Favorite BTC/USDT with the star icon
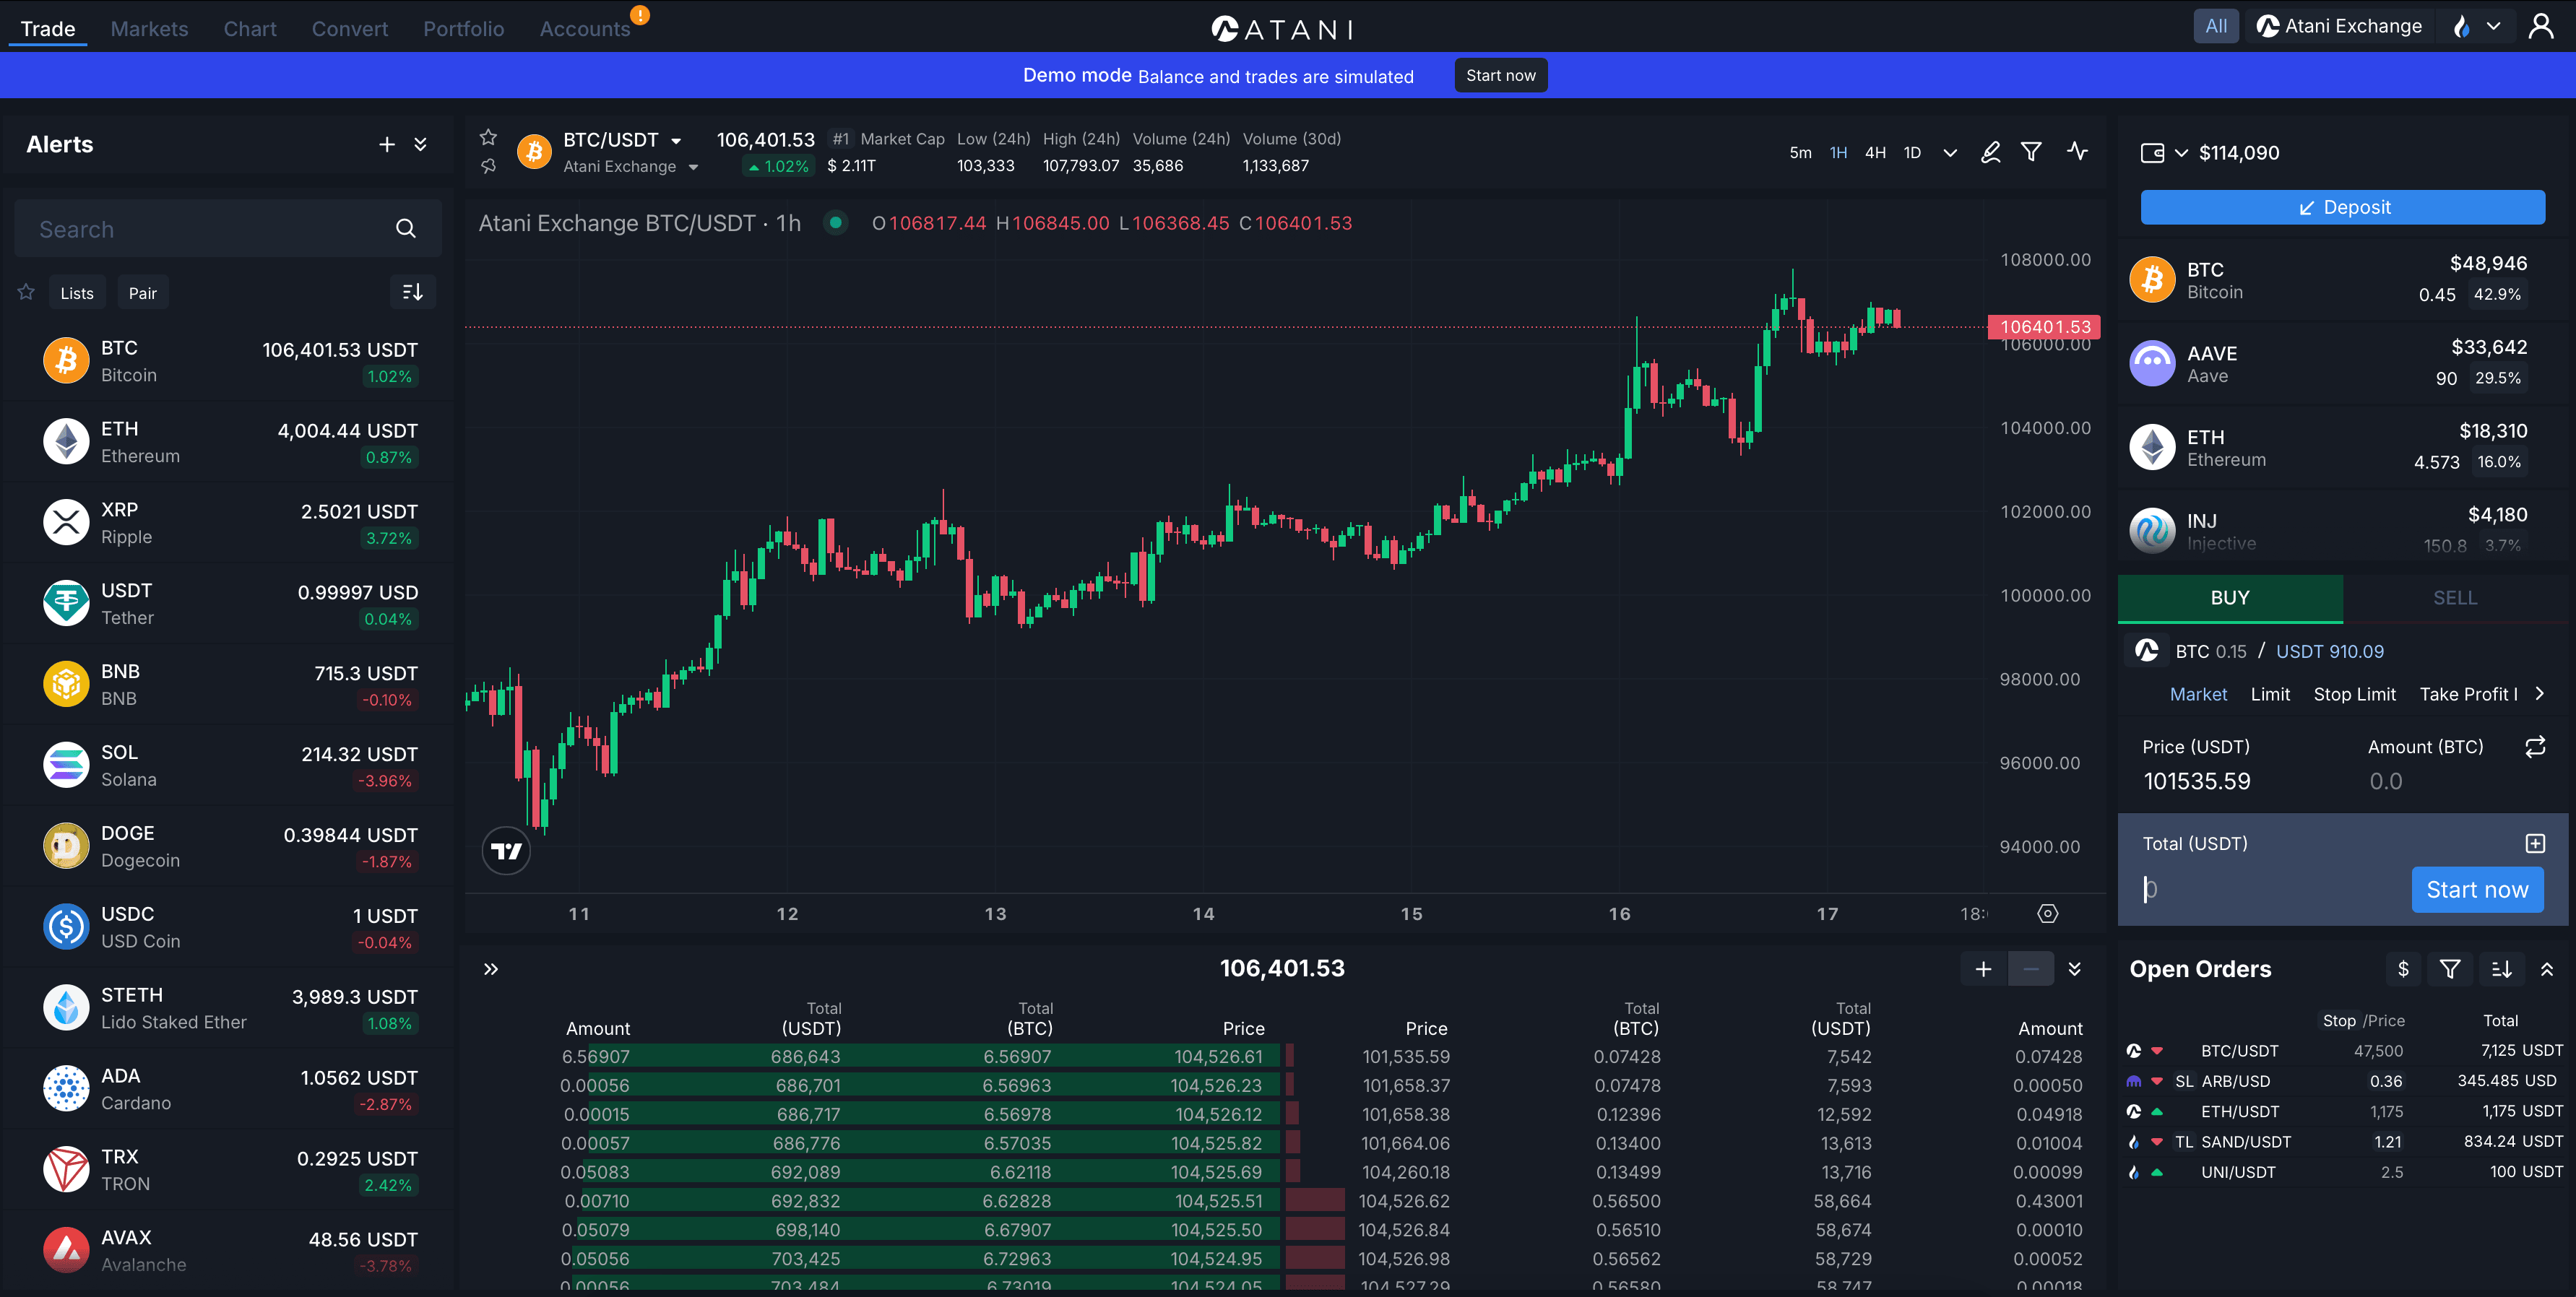The width and height of the screenshot is (2576, 1297). (x=488, y=138)
